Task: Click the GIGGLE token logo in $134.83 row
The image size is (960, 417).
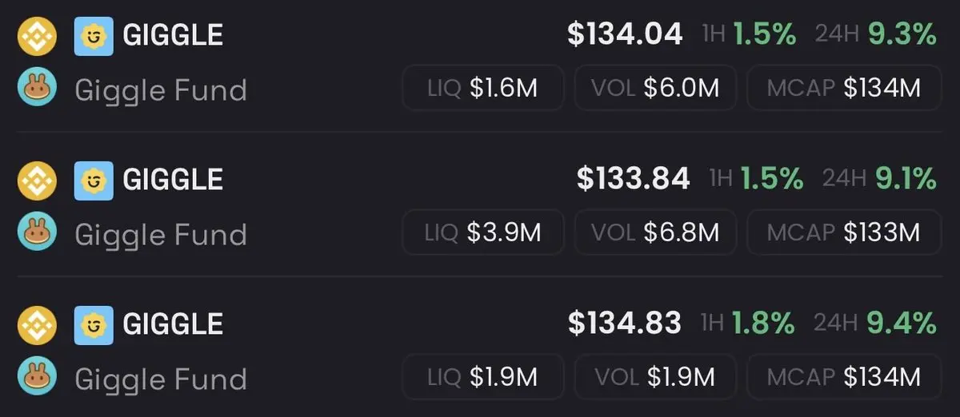Action: click(94, 324)
